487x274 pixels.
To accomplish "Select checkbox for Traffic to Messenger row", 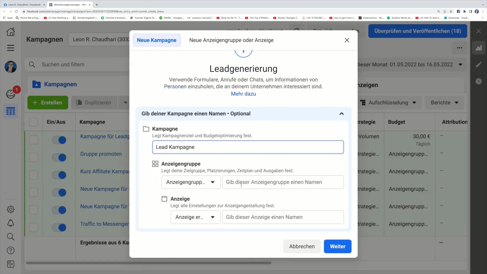I will tap(33, 228).
